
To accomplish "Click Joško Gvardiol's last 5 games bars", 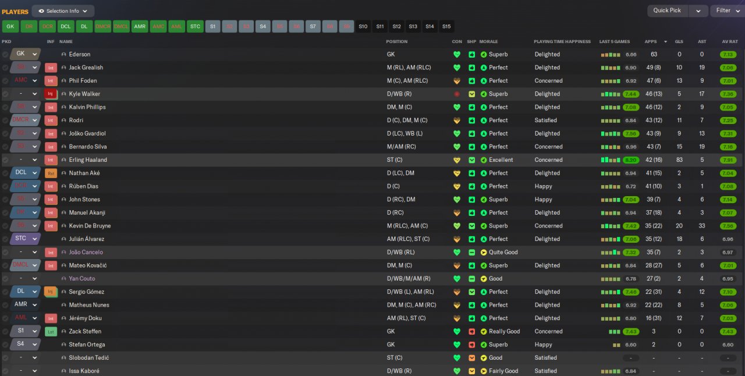I will (611, 133).
